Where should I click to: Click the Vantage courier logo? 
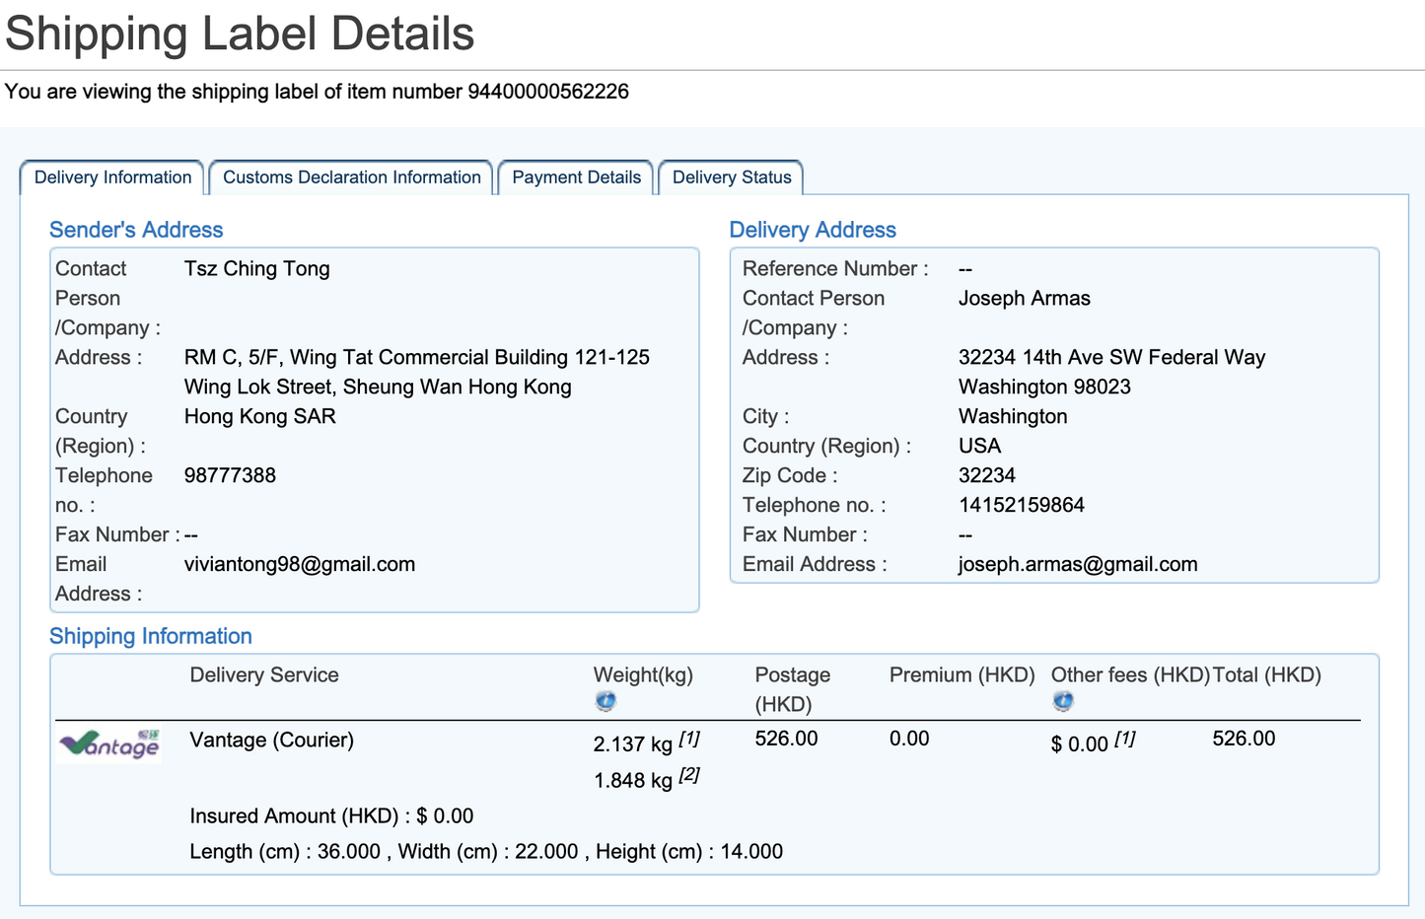pyautogui.click(x=109, y=744)
